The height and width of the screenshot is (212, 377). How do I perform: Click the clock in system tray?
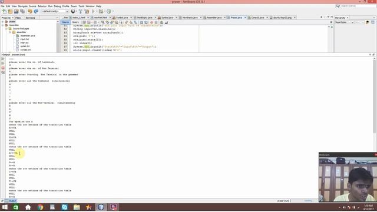368,207
